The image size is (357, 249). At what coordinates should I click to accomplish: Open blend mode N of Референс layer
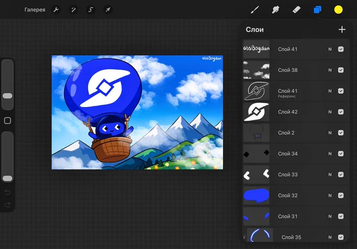330,91
